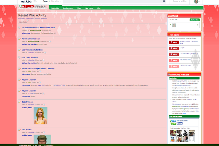Click the right arrow in Live Chat carousel
The height and width of the screenshot is (146, 219).
198,25
